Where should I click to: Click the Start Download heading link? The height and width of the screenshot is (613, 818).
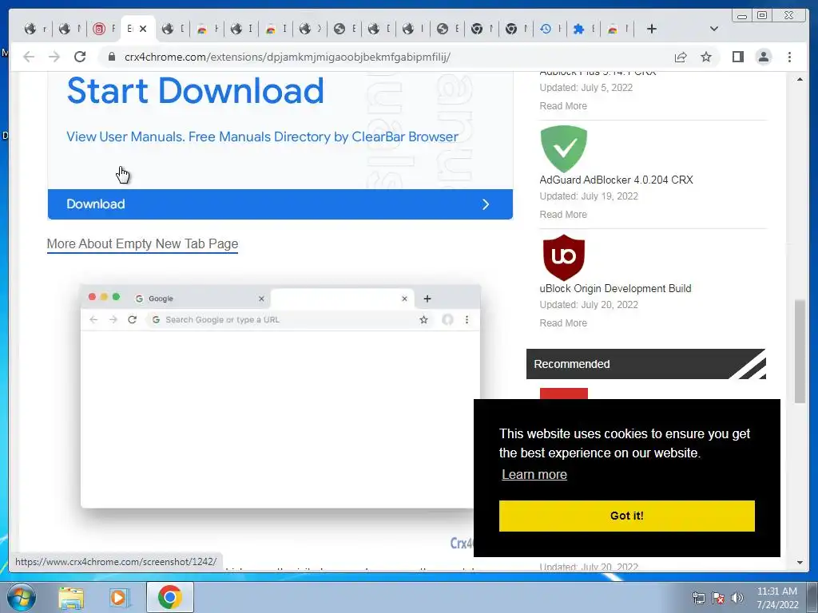pyautogui.click(x=195, y=91)
